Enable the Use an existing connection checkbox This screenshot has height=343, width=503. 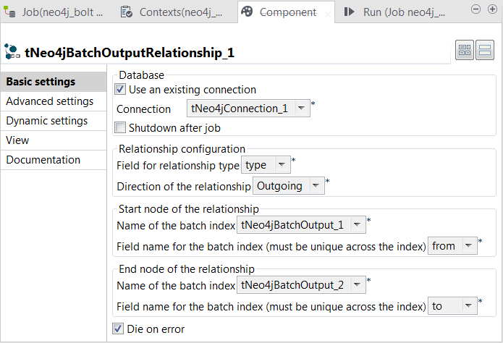(x=120, y=90)
